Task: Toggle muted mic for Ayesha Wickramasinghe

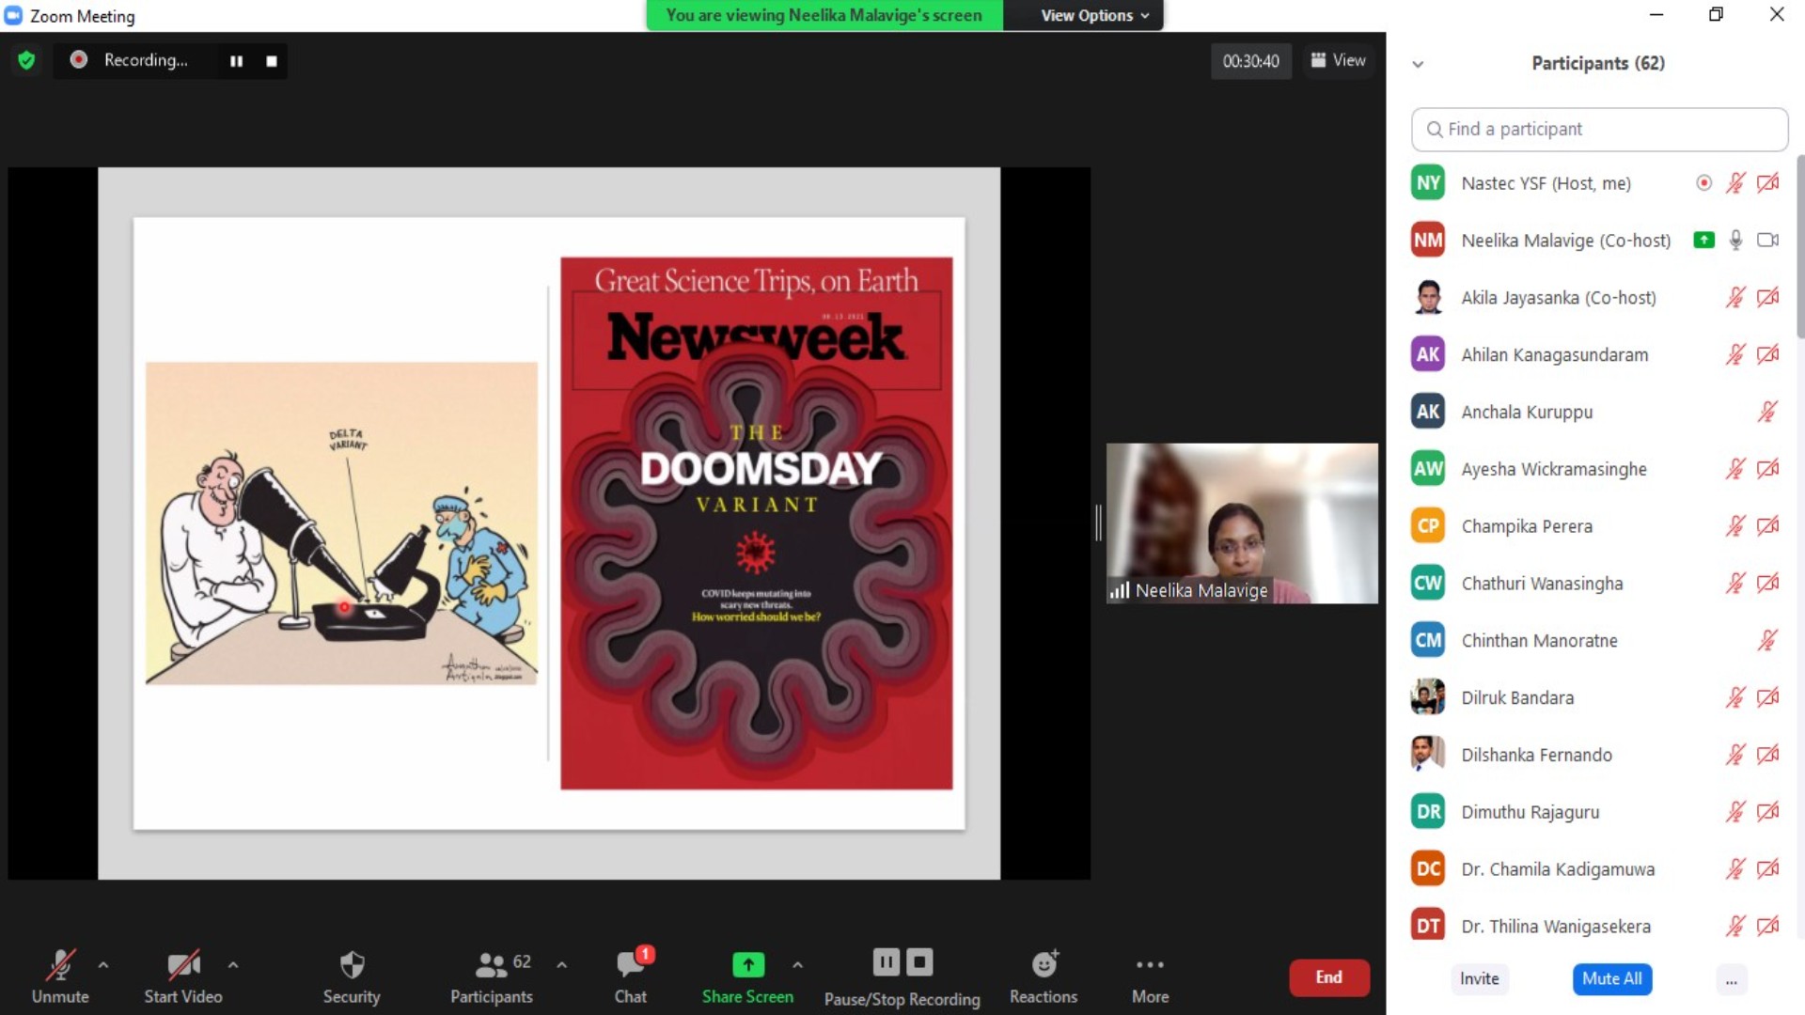Action: click(x=1735, y=469)
